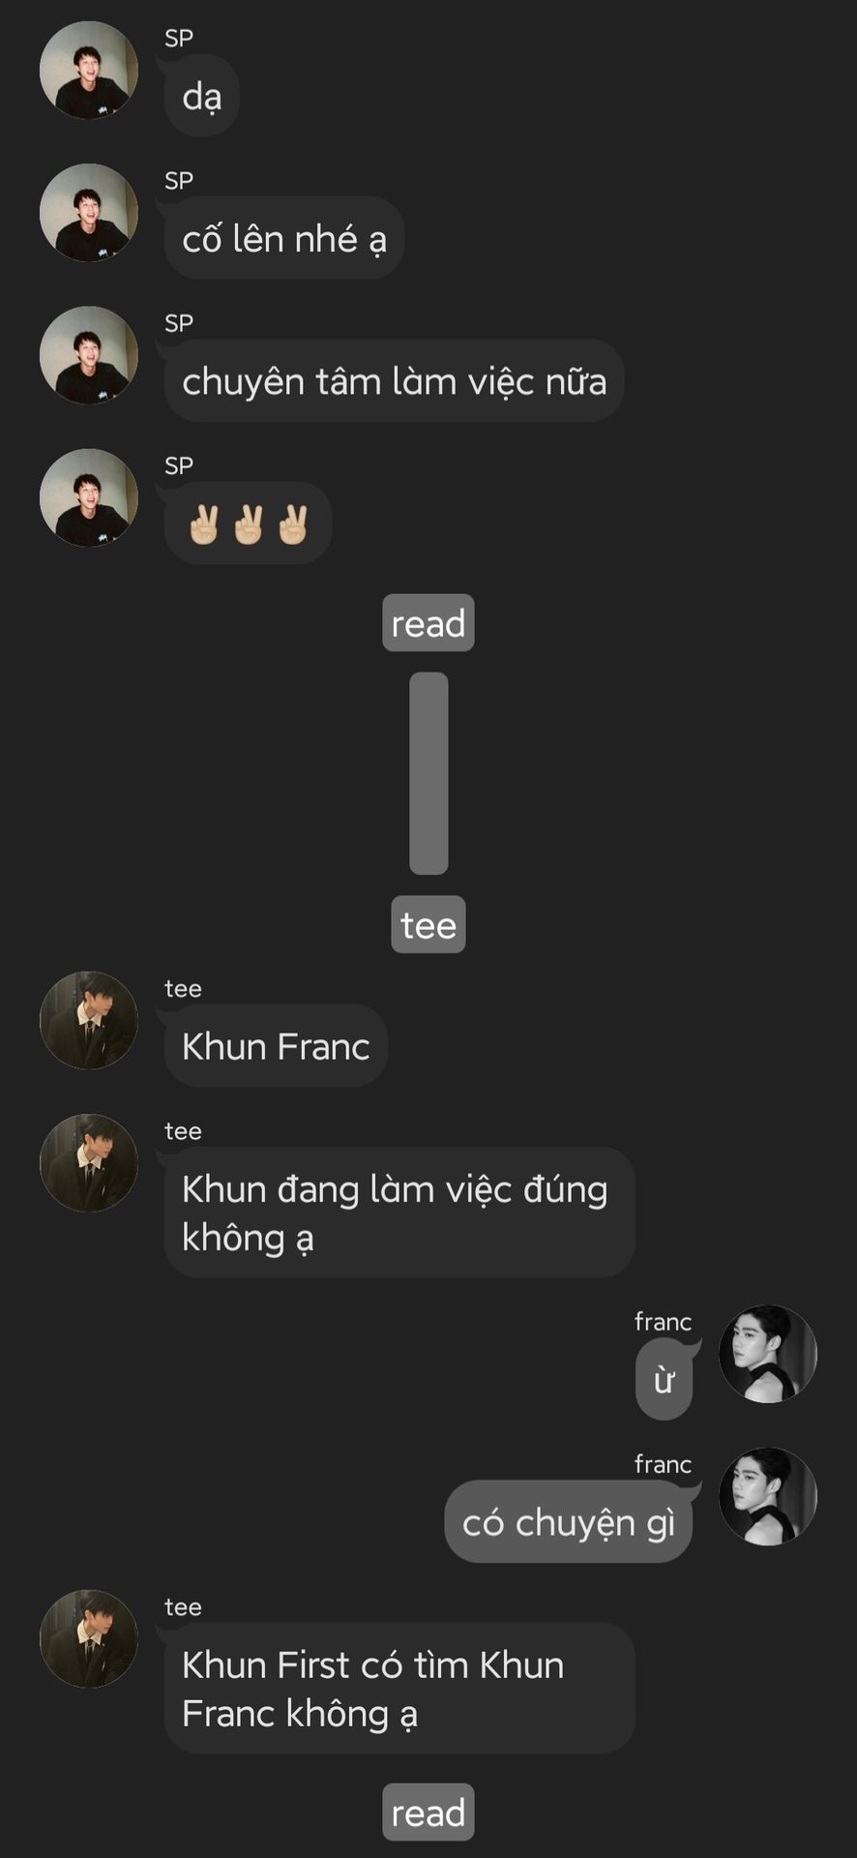Tap tee's avatar next to 'Khun đang làm việc' message
The height and width of the screenshot is (1858, 857).
point(88,1163)
